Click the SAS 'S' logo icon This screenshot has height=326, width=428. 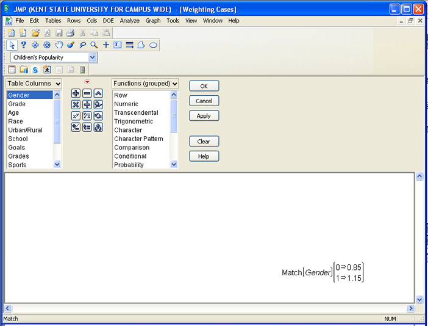coord(35,70)
